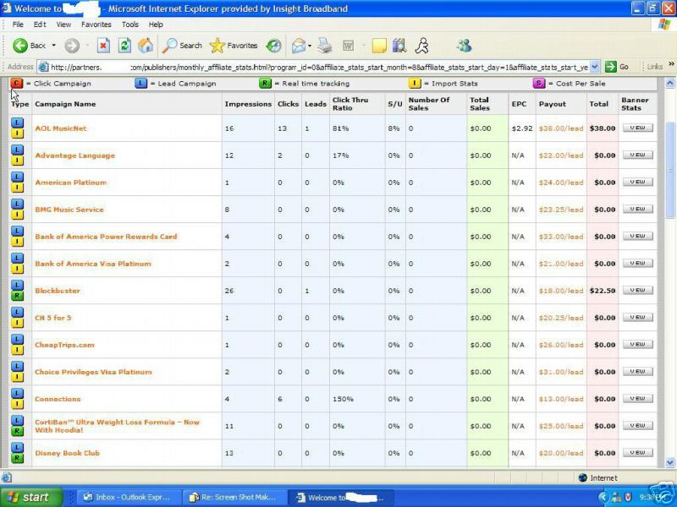
Task: View banner stats for AOL MusicNet
Action: 638,128
